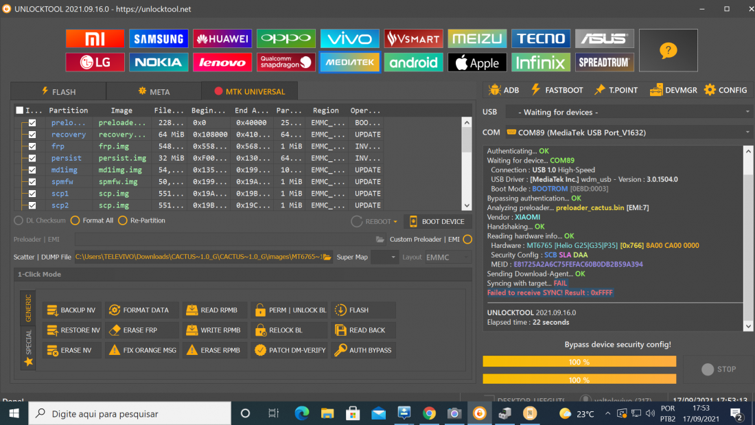Image resolution: width=755 pixels, height=425 pixels.
Task: Uncheck the preloader partition row
Action: (x=32, y=123)
